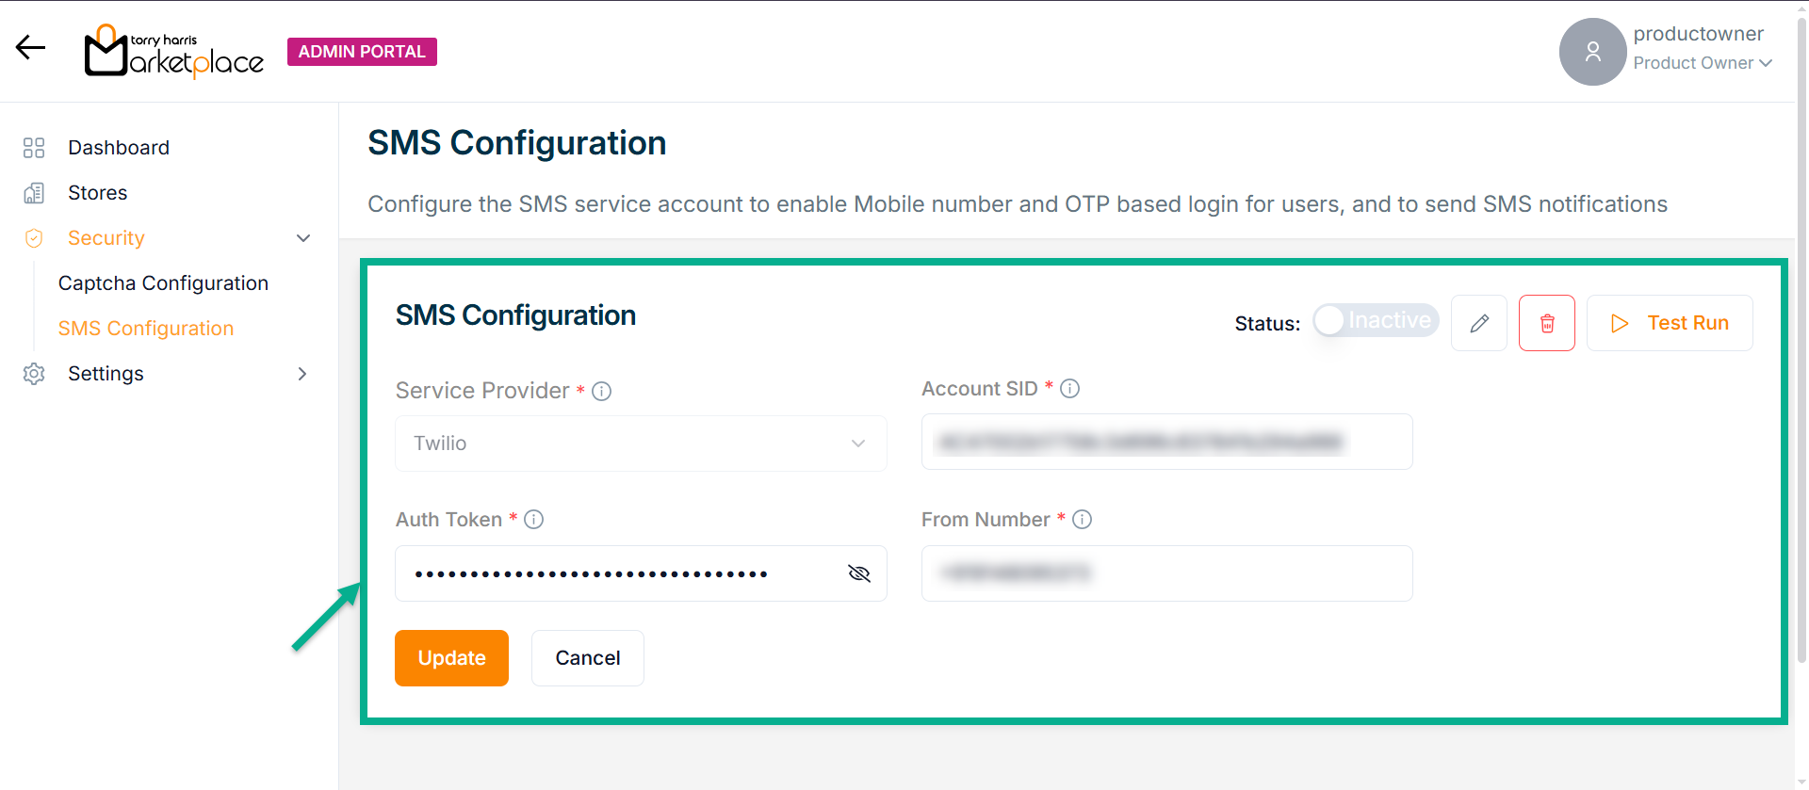This screenshot has width=1809, height=790.
Task: Click the Service Provider info icon
Action: (601, 391)
